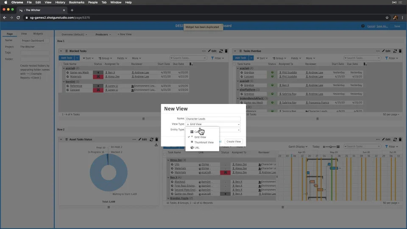
Task: Click the page header Save button
Action: 397,26
